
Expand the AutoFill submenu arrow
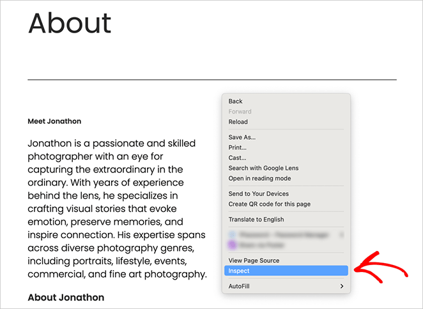point(342,287)
